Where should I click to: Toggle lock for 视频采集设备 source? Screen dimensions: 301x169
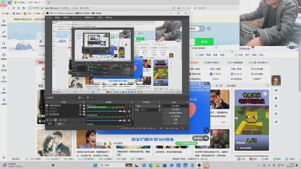[x=84, y=106]
